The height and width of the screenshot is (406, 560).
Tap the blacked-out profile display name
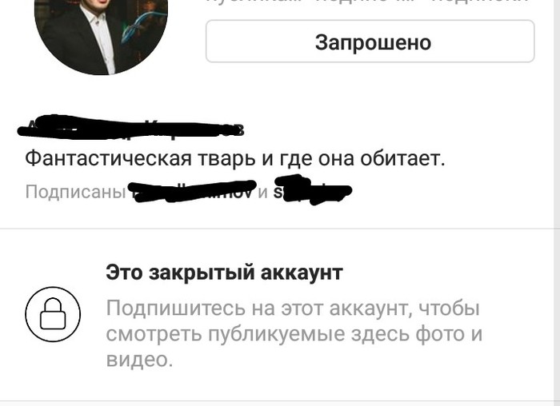131,128
